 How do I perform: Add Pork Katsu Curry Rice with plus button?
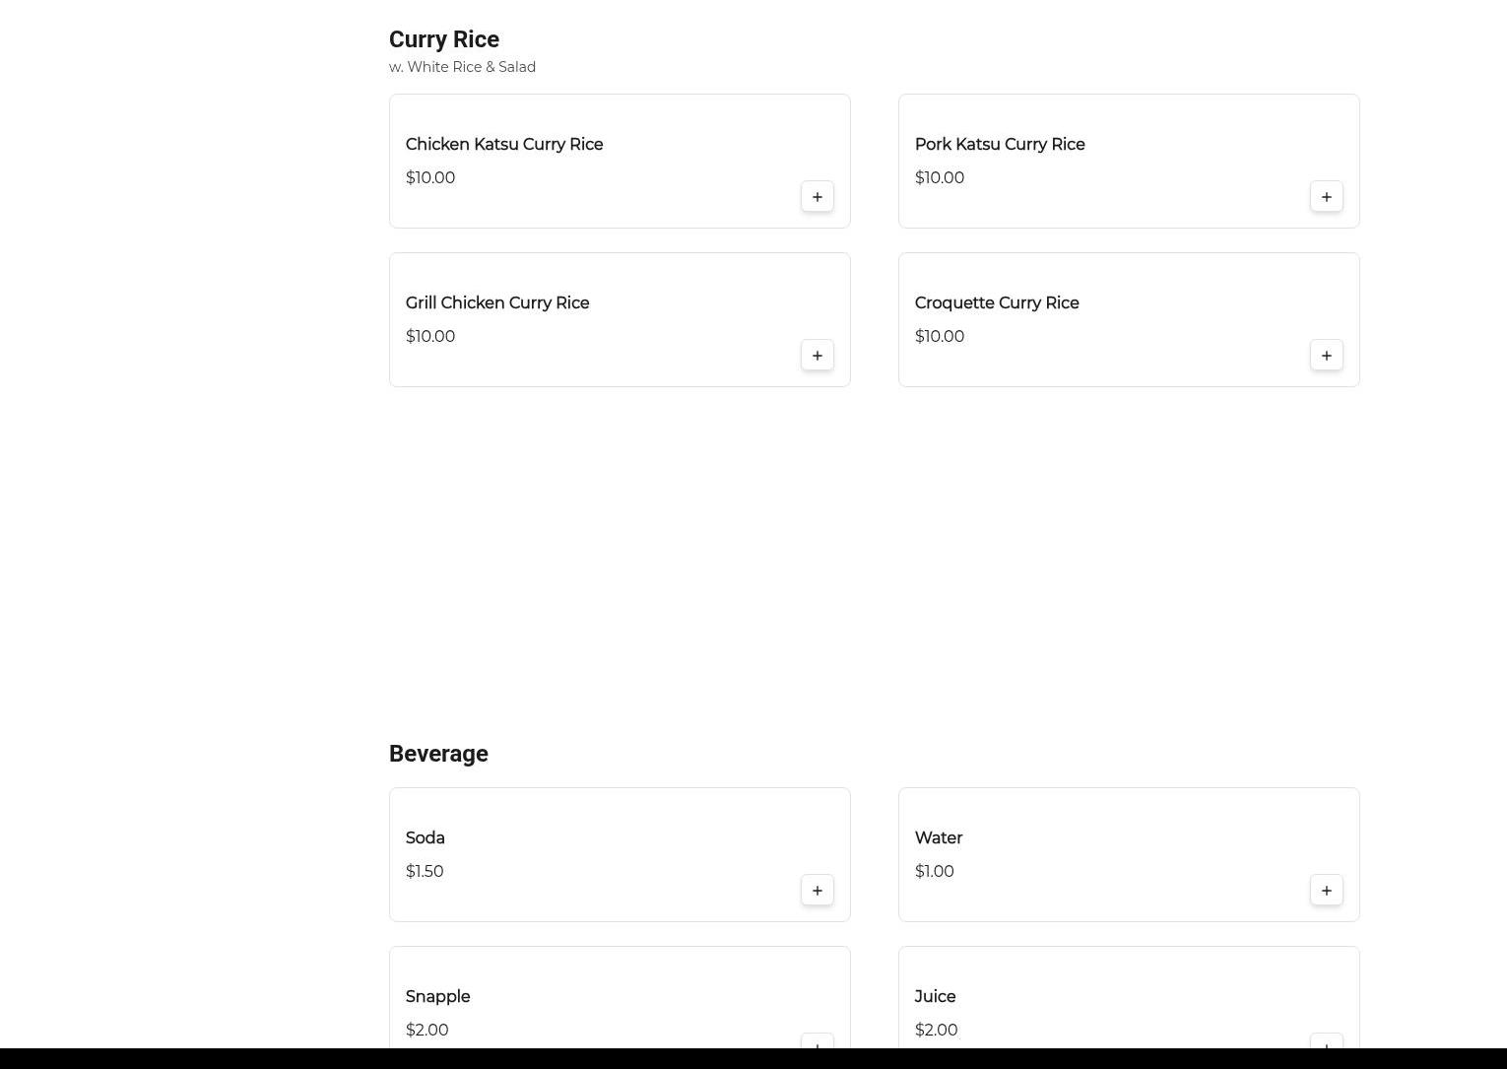tap(1326, 197)
